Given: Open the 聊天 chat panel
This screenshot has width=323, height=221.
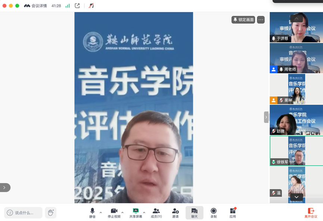Looking at the screenshot, I should [x=194, y=213].
